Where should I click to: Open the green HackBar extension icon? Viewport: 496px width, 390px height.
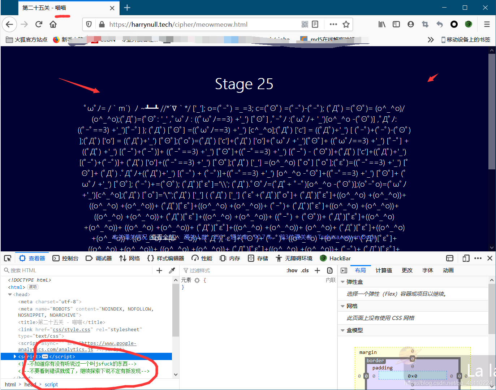point(469,24)
